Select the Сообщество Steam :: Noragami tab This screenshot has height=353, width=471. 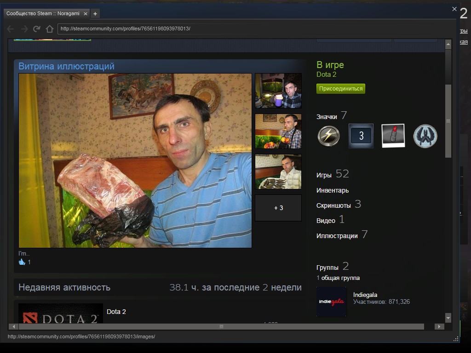point(46,13)
